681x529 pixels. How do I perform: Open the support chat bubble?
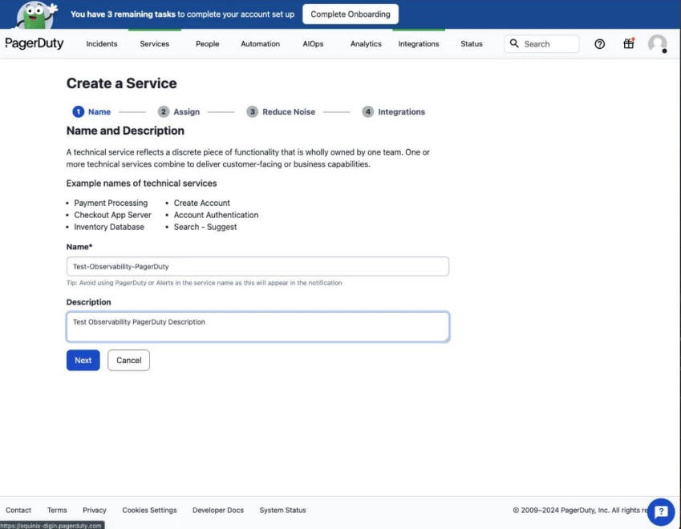[661, 511]
